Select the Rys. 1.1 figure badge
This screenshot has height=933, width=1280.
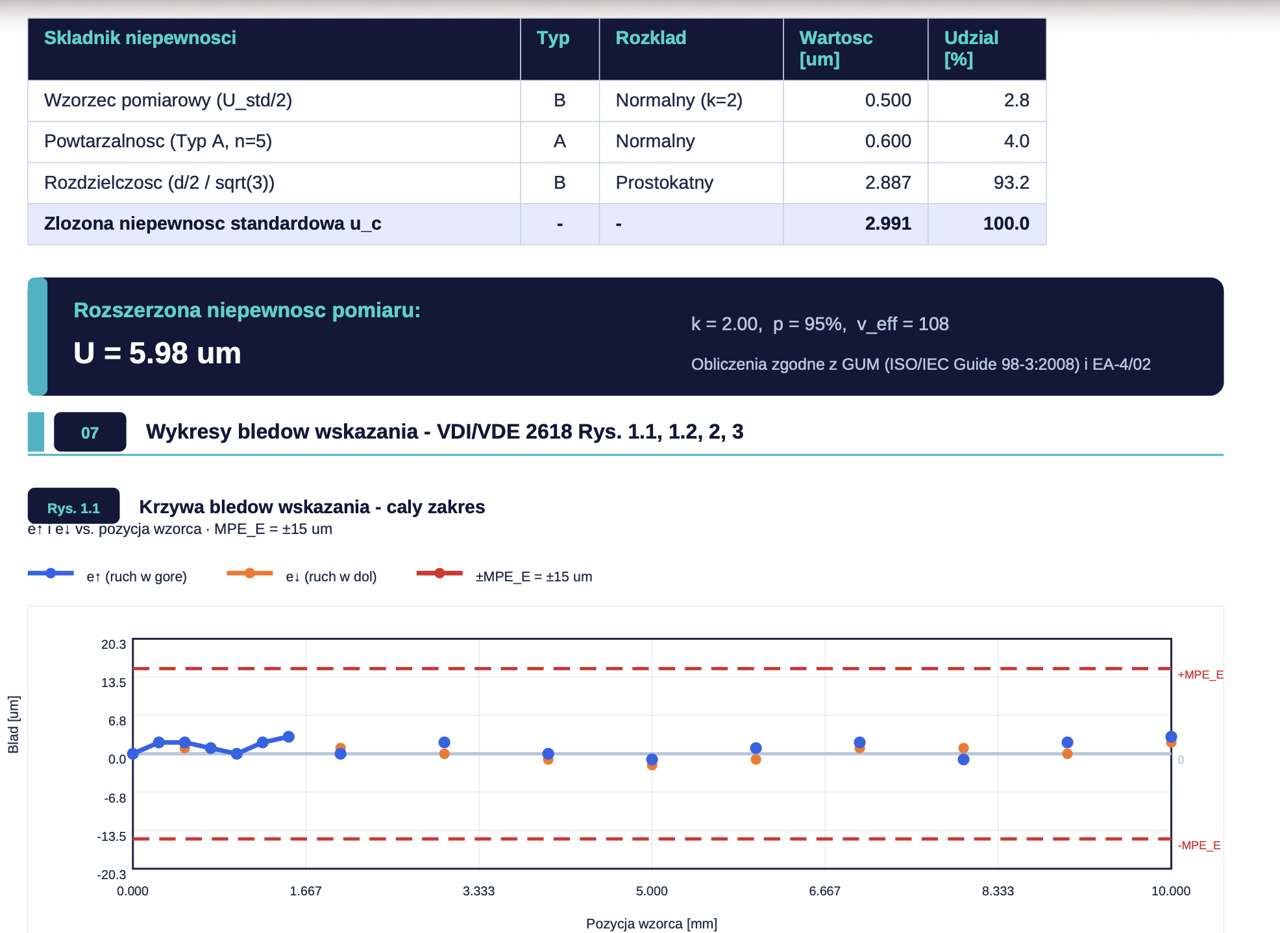[73, 507]
